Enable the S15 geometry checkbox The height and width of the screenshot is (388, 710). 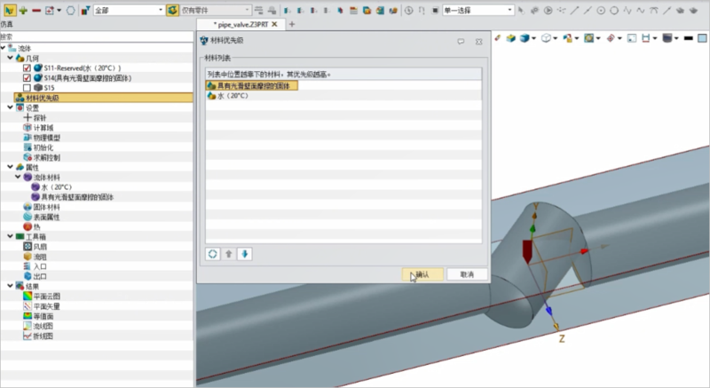pos(27,88)
